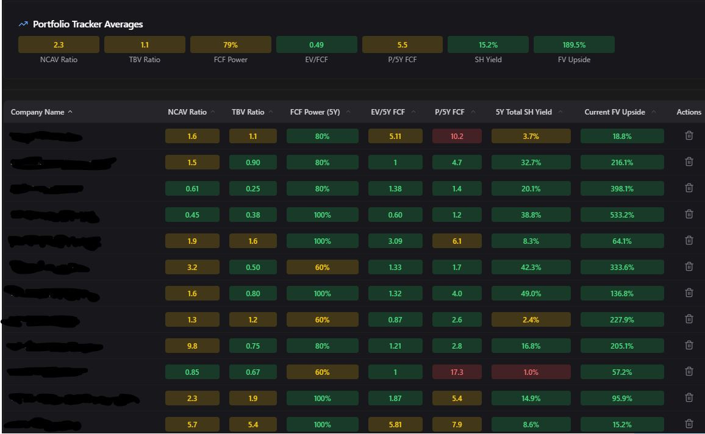705x434 pixels.
Task: Remove the company with 17.3 P/5Y FCF
Action: [x=689, y=371]
